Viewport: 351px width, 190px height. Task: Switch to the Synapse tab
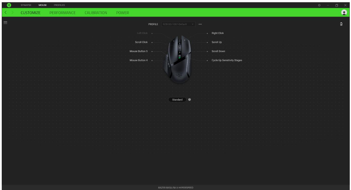[26, 5]
